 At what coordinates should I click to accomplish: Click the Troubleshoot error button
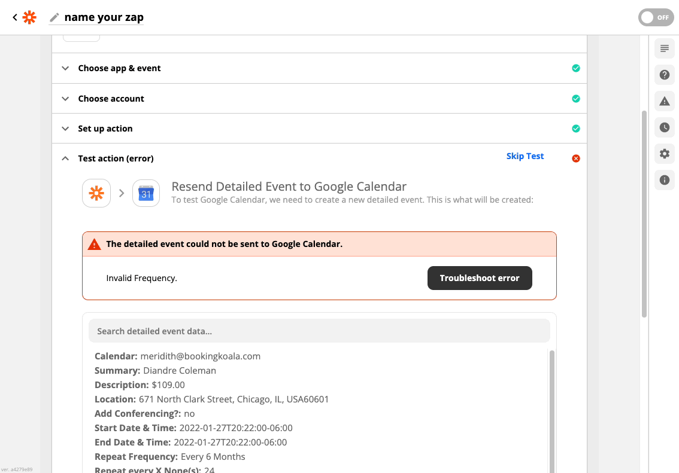point(480,278)
